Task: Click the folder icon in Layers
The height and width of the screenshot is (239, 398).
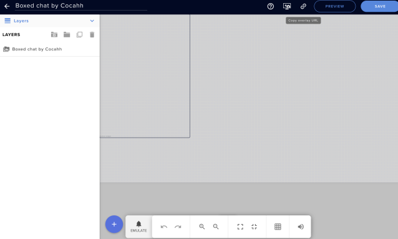Action: (x=67, y=34)
